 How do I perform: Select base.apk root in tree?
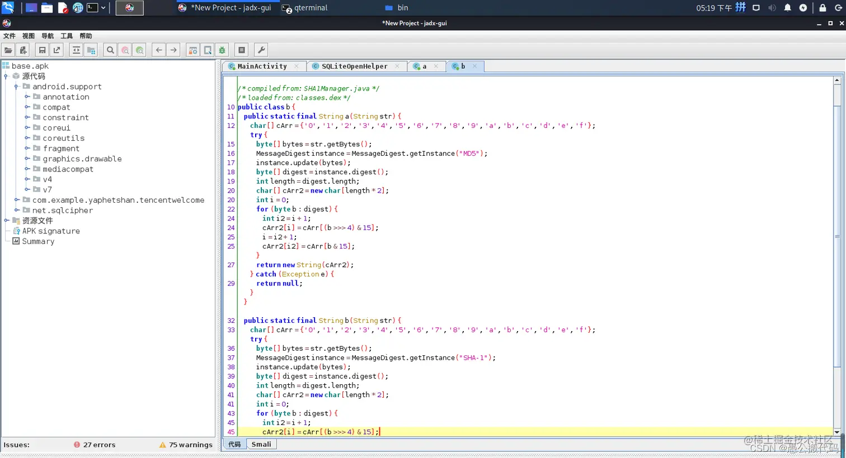pyautogui.click(x=25, y=66)
